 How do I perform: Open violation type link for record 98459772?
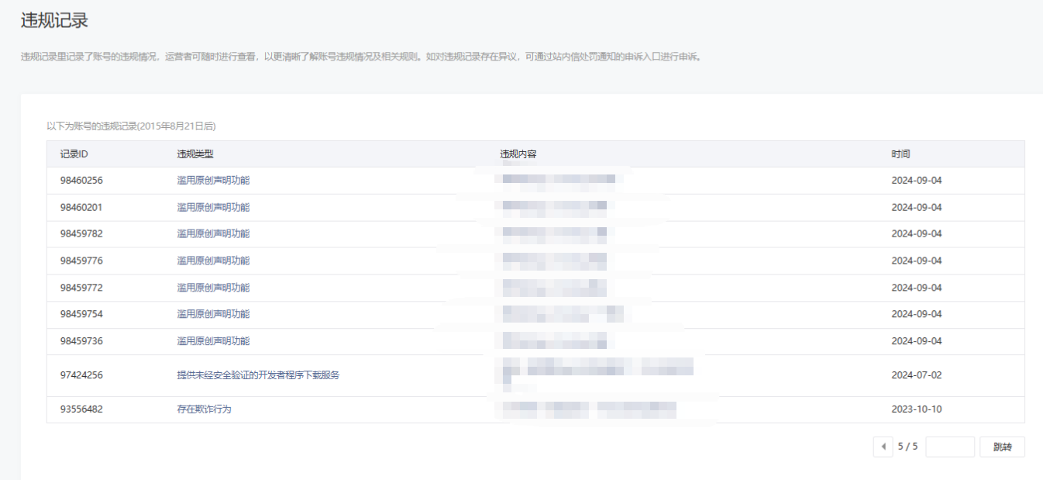pyautogui.click(x=213, y=288)
